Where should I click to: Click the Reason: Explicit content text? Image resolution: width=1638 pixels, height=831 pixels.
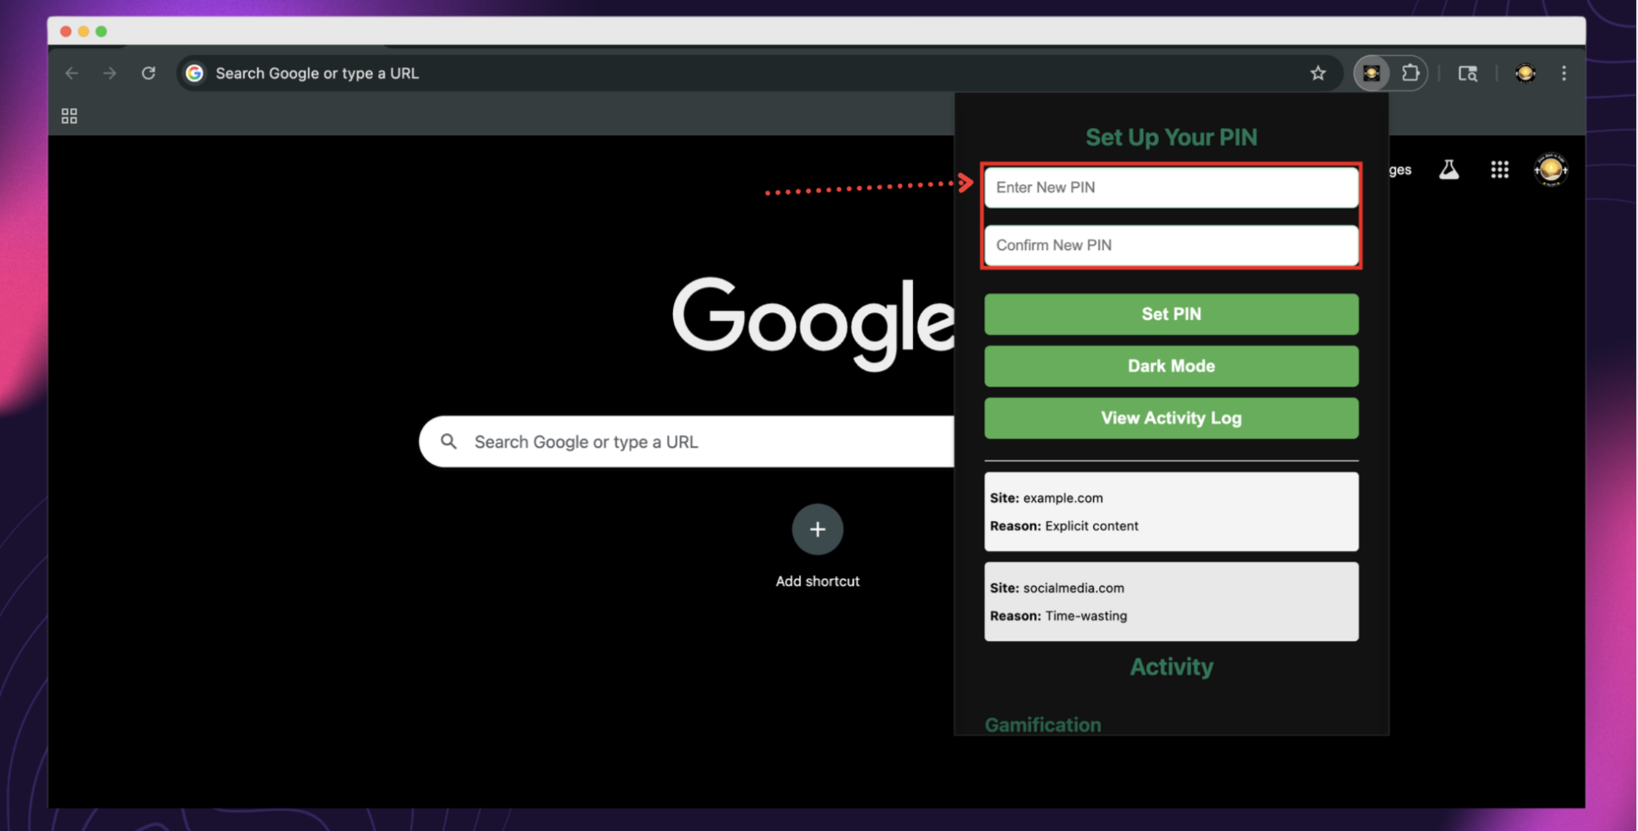1064,526
